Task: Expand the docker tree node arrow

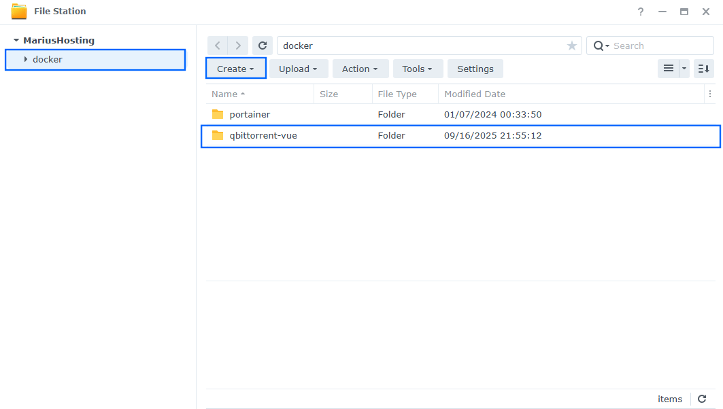Action: click(x=26, y=59)
